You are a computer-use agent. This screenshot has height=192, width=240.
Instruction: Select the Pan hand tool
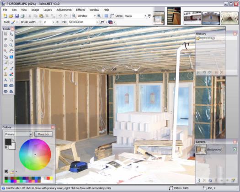[x=11, y=51]
